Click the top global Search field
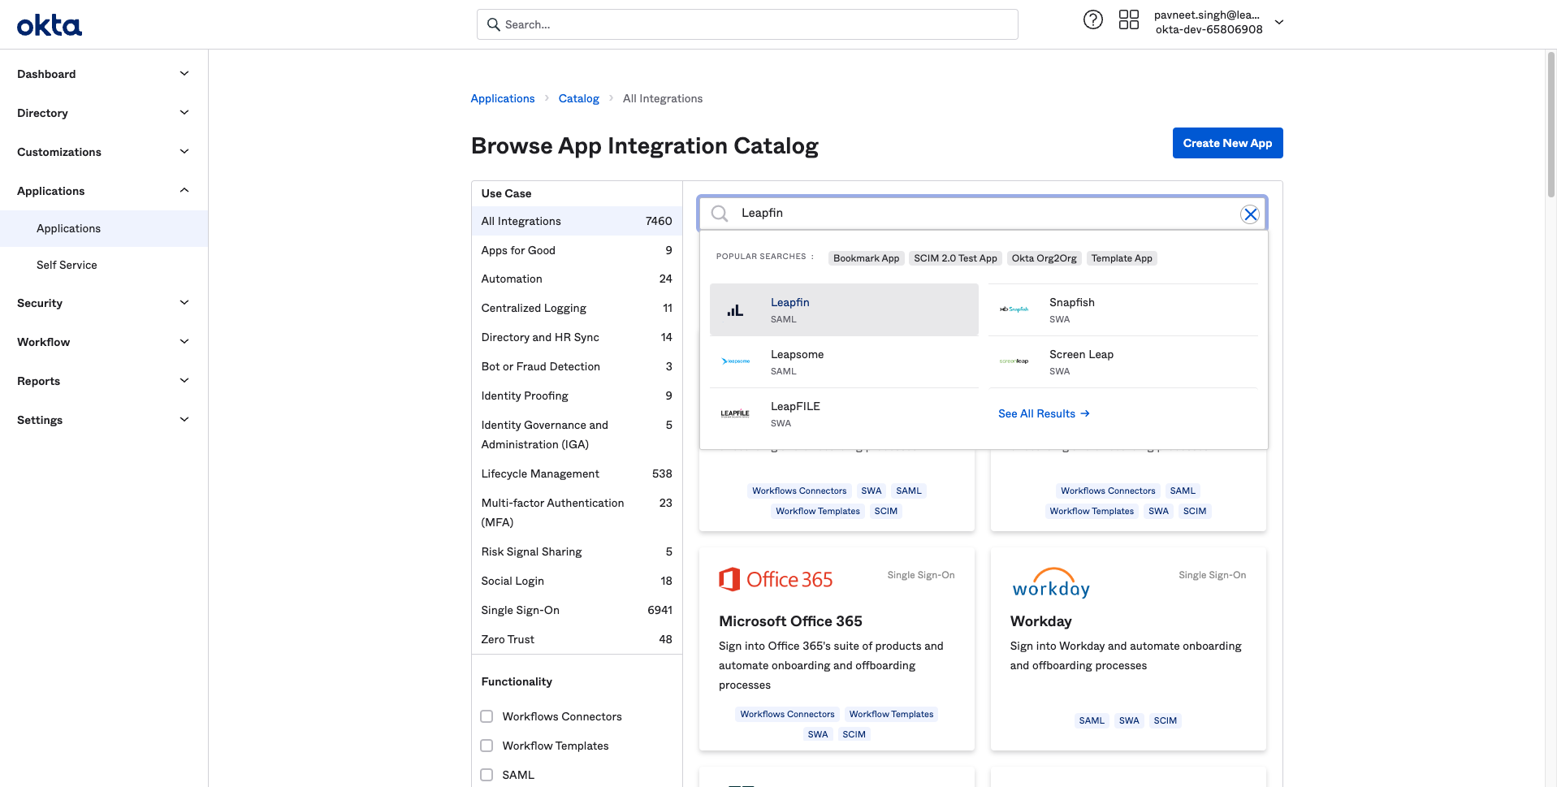Screen dimensions: 1557x787 pyautogui.click(x=747, y=24)
